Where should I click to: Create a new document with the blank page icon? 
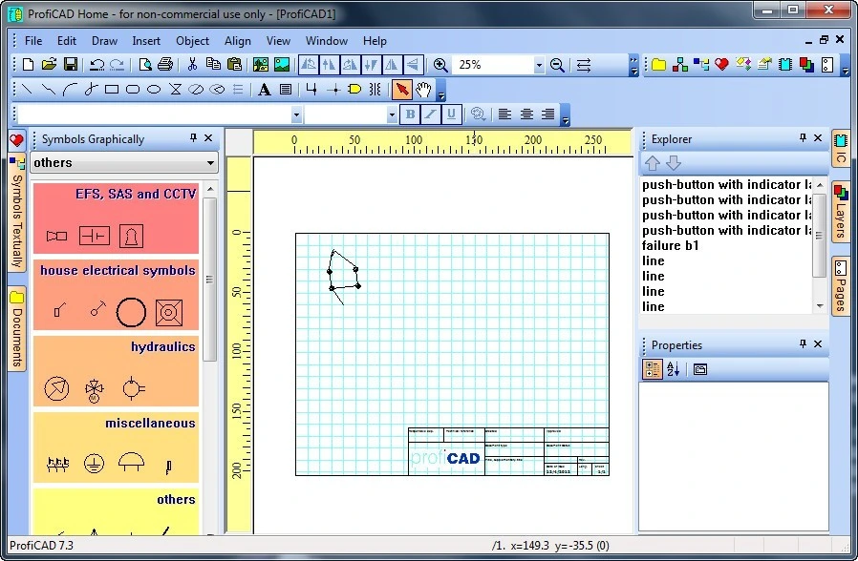click(28, 65)
